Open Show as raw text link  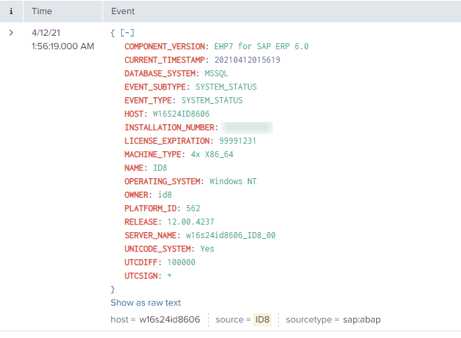click(146, 303)
